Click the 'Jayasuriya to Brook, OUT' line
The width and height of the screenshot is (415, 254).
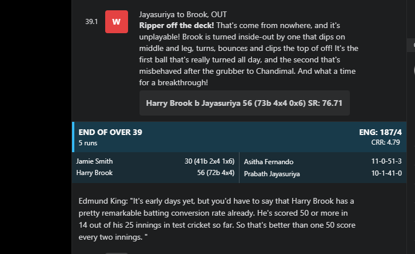183,14
